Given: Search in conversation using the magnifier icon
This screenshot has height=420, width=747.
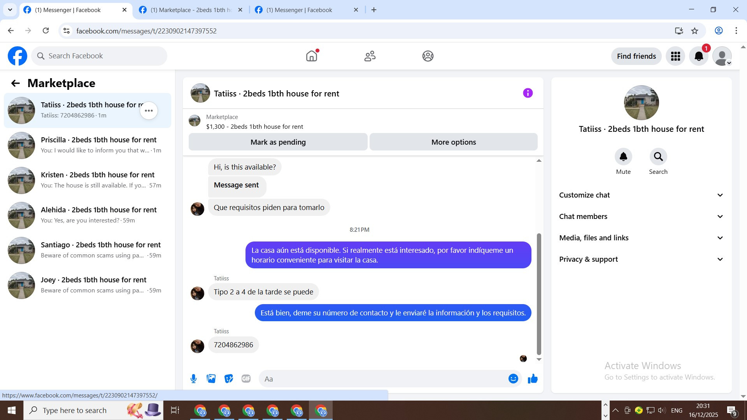Looking at the screenshot, I should [658, 157].
